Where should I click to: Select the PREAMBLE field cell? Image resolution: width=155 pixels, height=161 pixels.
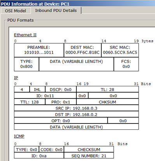(39, 50)
